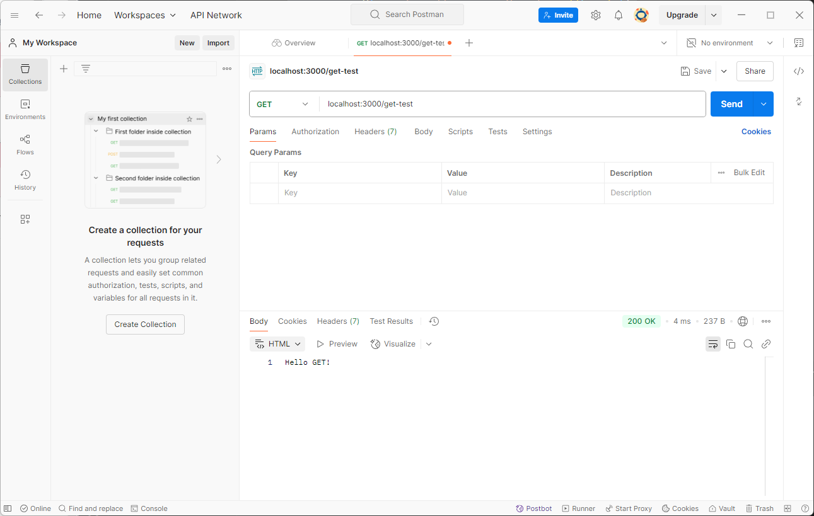Copy link to response icon
Viewport: 814px width, 516px height.
point(766,344)
